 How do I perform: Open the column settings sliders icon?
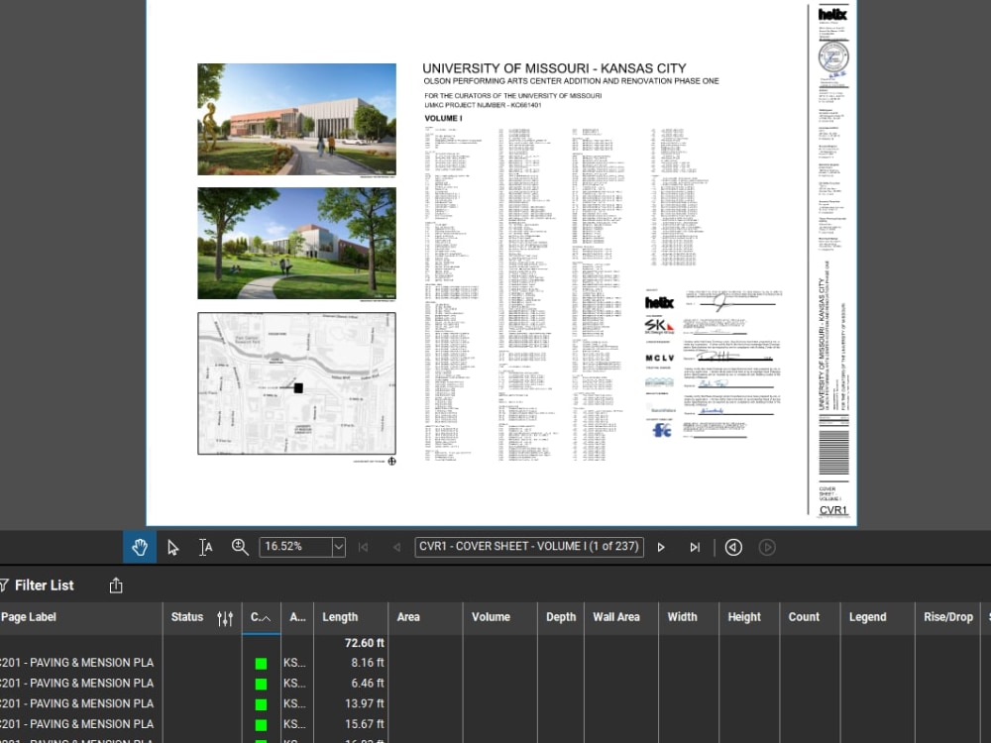(225, 618)
